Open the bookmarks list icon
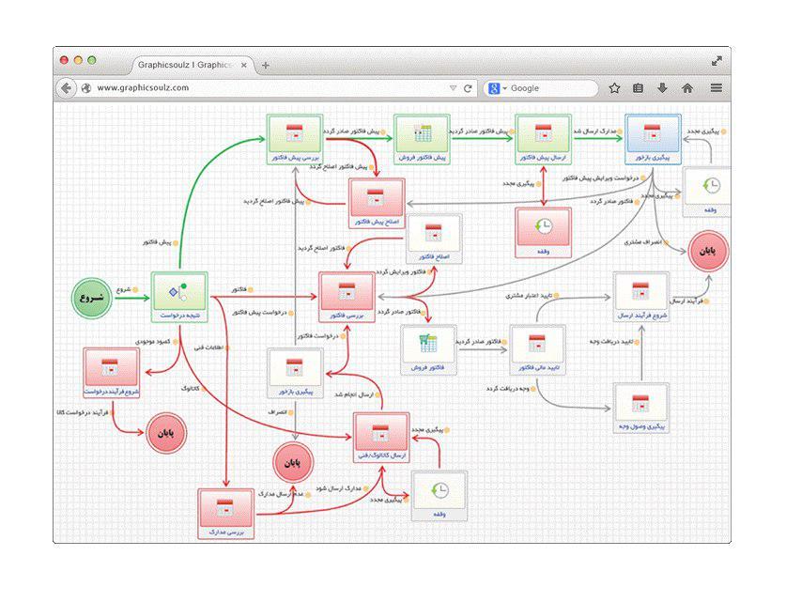 pos(639,88)
